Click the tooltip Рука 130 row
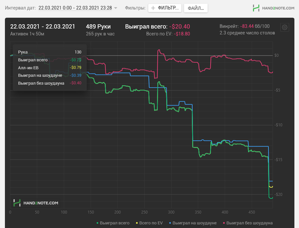The width and height of the screenshot is (299, 228). pos(50,52)
